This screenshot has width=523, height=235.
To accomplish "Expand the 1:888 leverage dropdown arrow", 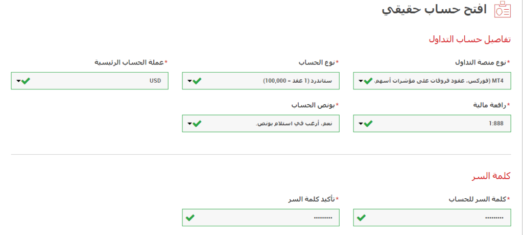I will (361, 123).
